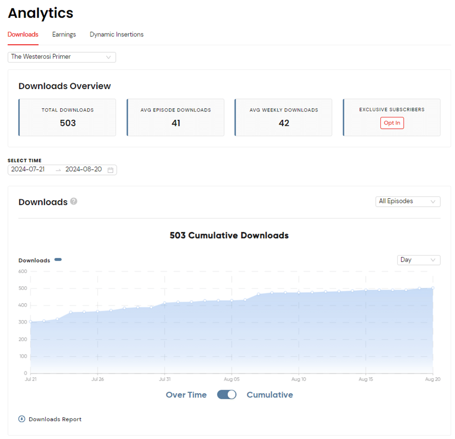Open The Westerosi Primer podcast selector

tap(61, 57)
